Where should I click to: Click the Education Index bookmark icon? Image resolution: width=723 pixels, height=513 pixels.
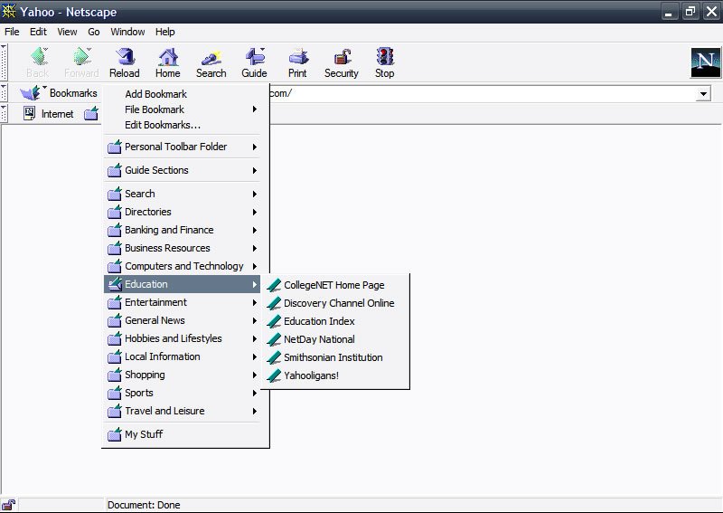click(x=274, y=321)
